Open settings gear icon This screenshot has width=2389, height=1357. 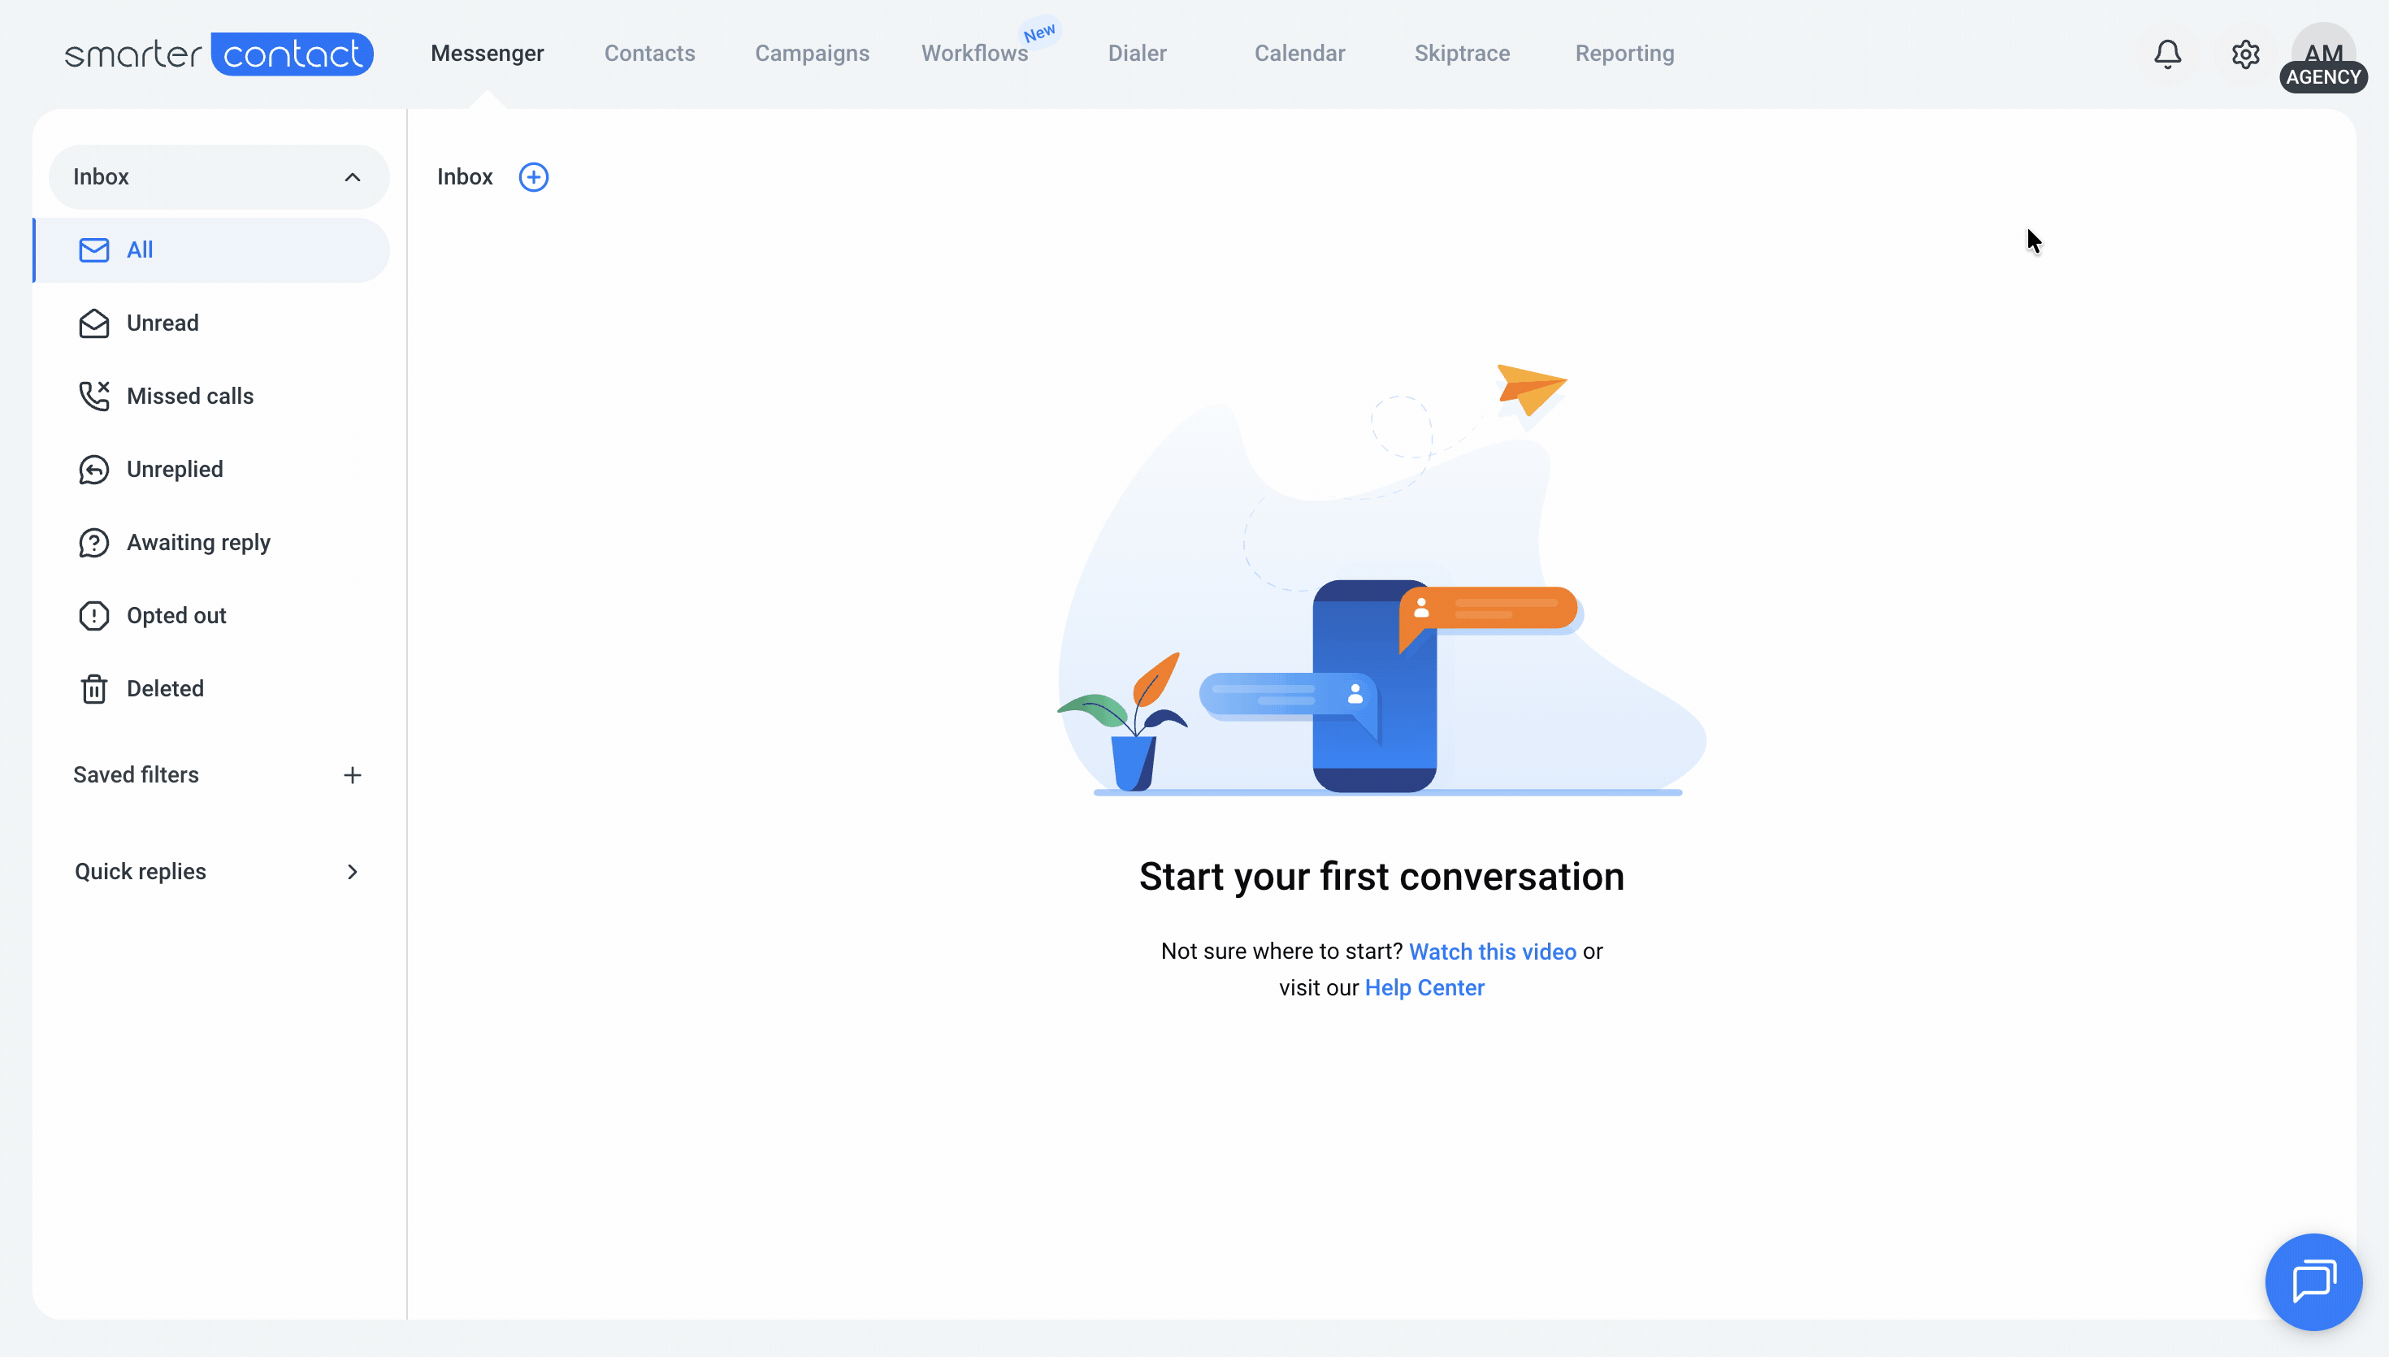pyautogui.click(x=2245, y=54)
